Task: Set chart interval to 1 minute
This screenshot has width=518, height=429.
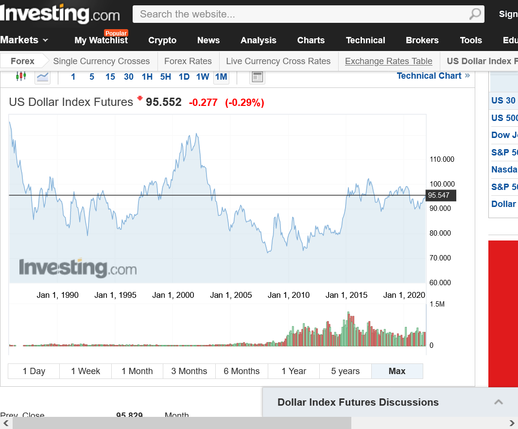Action: point(73,77)
